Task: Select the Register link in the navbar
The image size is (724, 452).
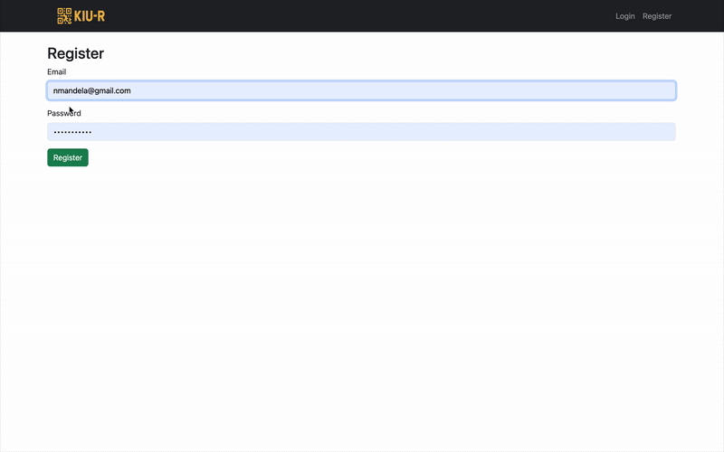Action: click(x=657, y=16)
